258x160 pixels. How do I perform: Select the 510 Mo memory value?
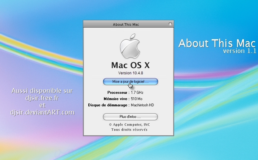(x=136, y=99)
